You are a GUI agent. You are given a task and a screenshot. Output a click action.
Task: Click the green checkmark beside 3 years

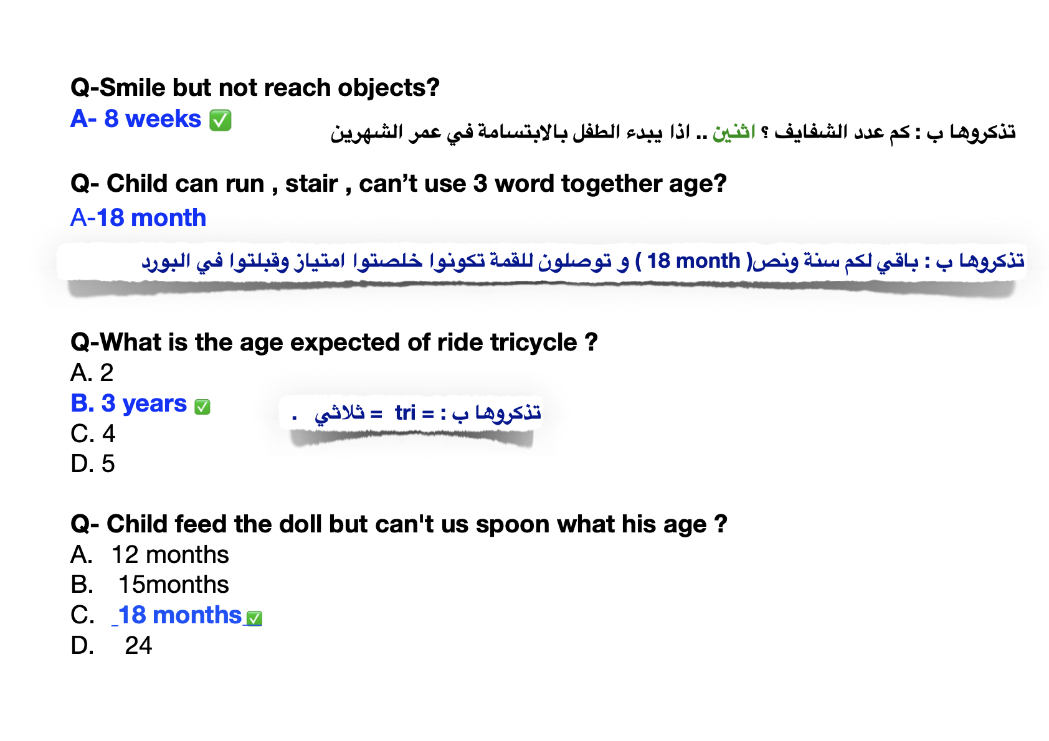202,407
